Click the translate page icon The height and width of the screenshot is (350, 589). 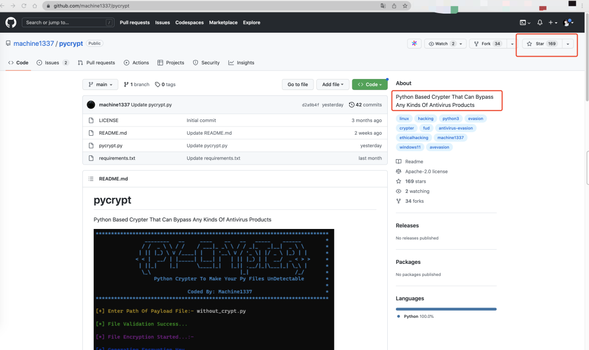(383, 5)
